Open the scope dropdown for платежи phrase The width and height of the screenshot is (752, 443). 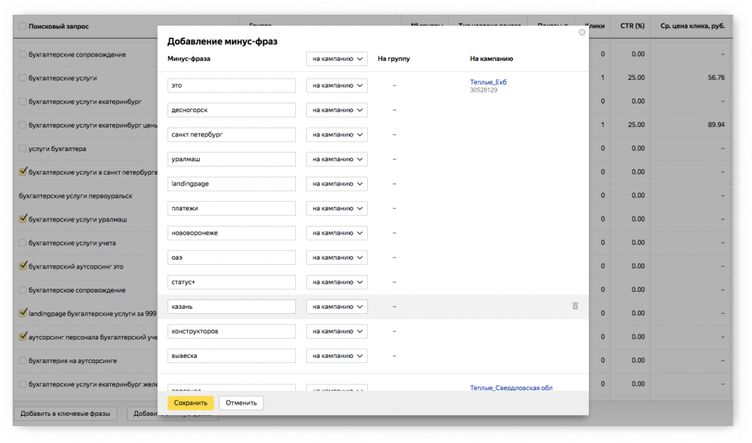(336, 208)
